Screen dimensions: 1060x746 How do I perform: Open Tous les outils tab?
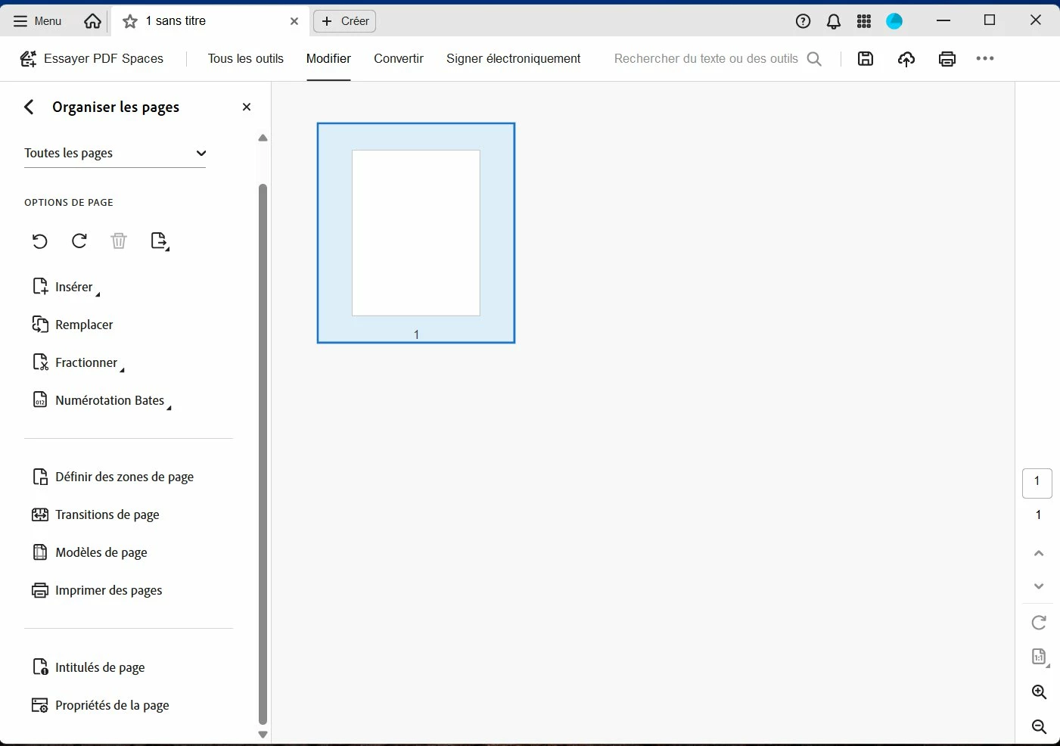(x=246, y=59)
